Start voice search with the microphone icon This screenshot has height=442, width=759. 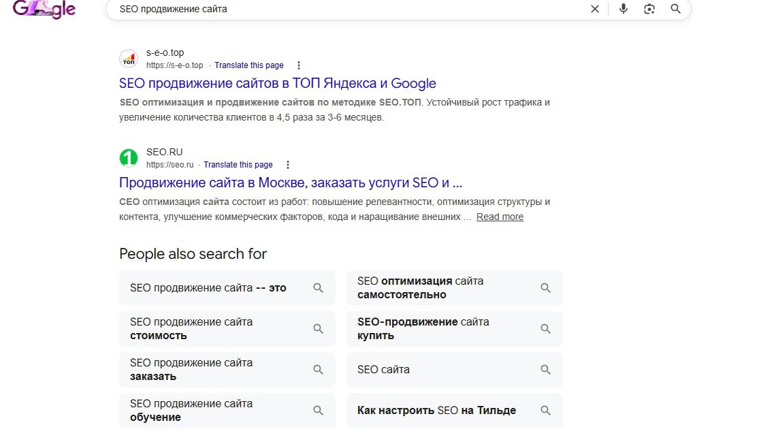[624, 9]
